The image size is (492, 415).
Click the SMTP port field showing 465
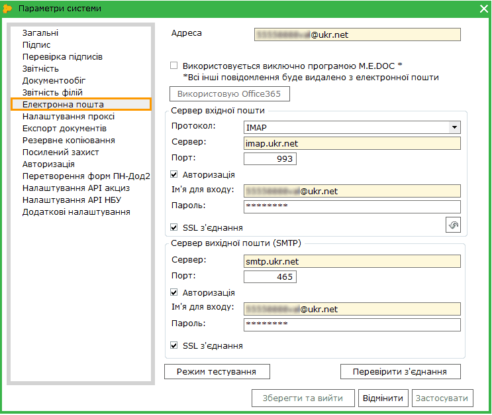click(x=270, y=277)
